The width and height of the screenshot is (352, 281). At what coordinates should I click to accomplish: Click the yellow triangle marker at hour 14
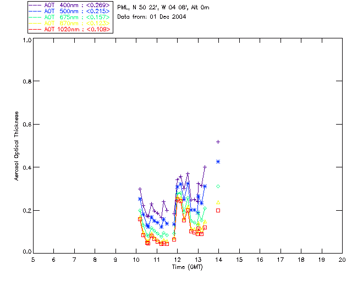218,203
